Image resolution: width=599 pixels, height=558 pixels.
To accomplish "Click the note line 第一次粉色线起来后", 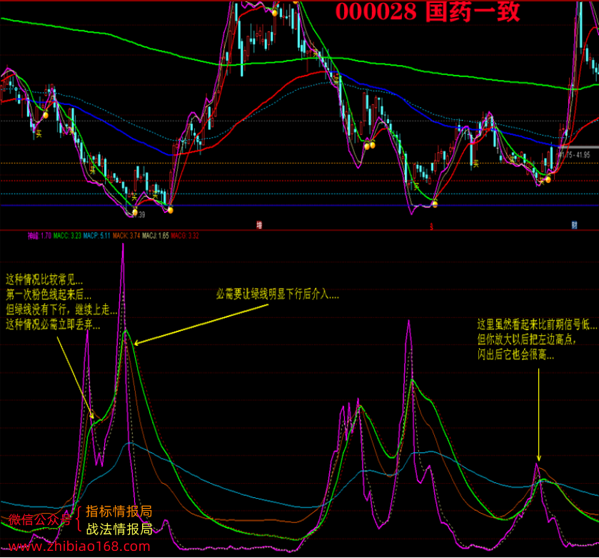I will click(49, 294).
